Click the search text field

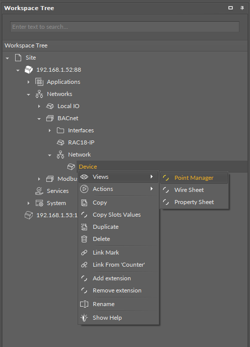click(x=124, y=27)
